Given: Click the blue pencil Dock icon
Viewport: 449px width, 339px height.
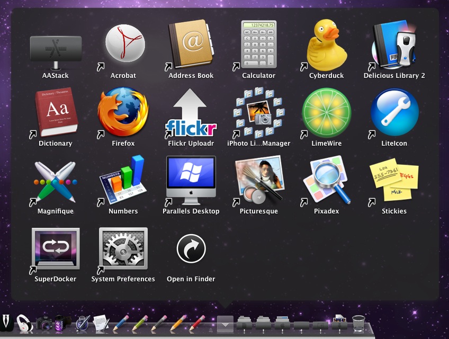Looking at the screenshot, I should pyautogui.click(x=121, y=323).
